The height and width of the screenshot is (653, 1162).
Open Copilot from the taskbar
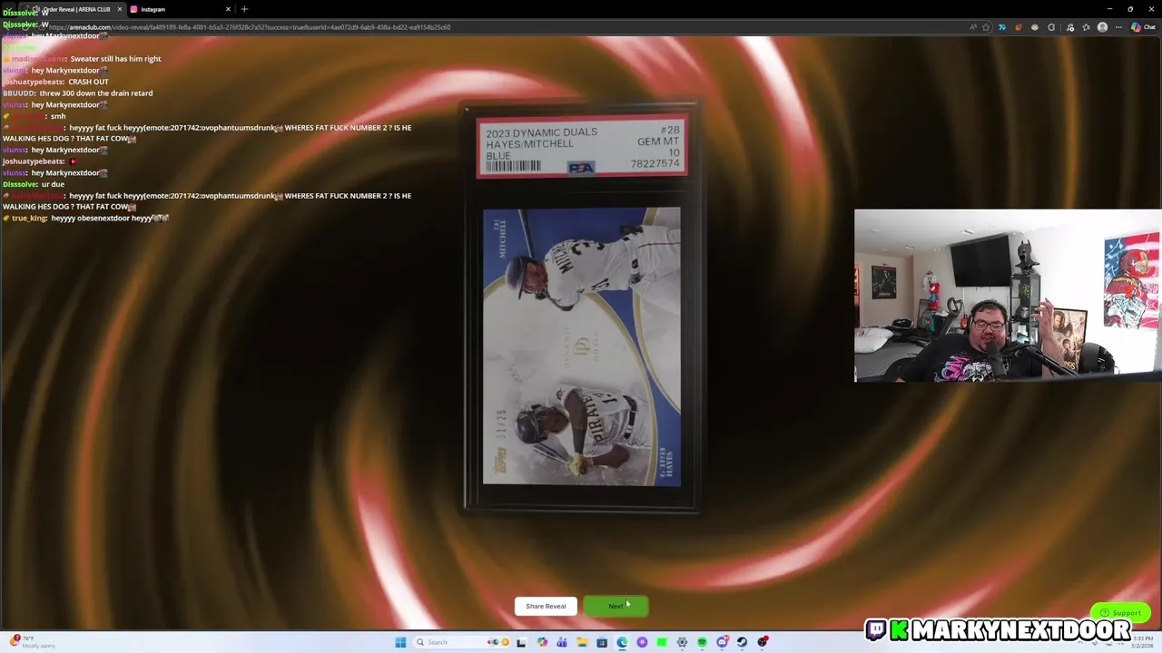[x=542, y=642]
